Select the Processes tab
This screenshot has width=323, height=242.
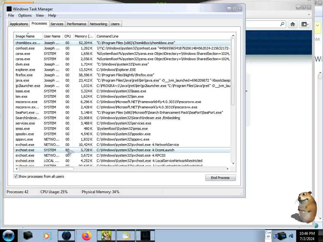[x=39, y=23]
